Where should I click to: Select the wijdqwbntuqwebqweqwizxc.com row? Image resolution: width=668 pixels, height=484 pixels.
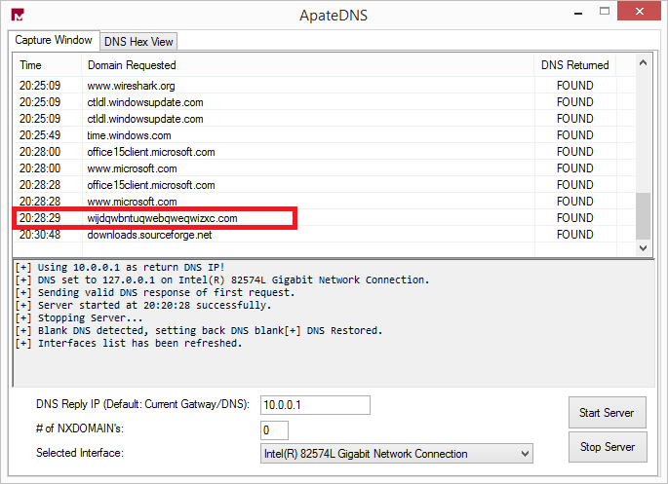[324, 218]
